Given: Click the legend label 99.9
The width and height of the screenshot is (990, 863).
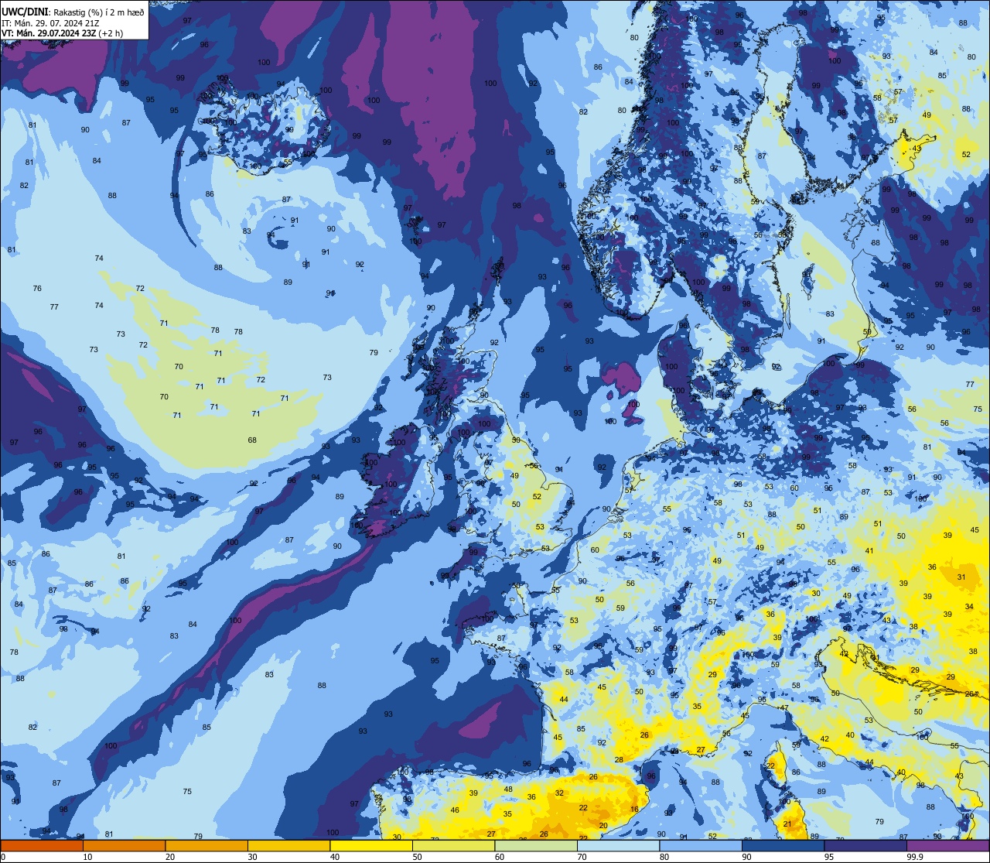Looking at the screenshot, I should [915, 857].
